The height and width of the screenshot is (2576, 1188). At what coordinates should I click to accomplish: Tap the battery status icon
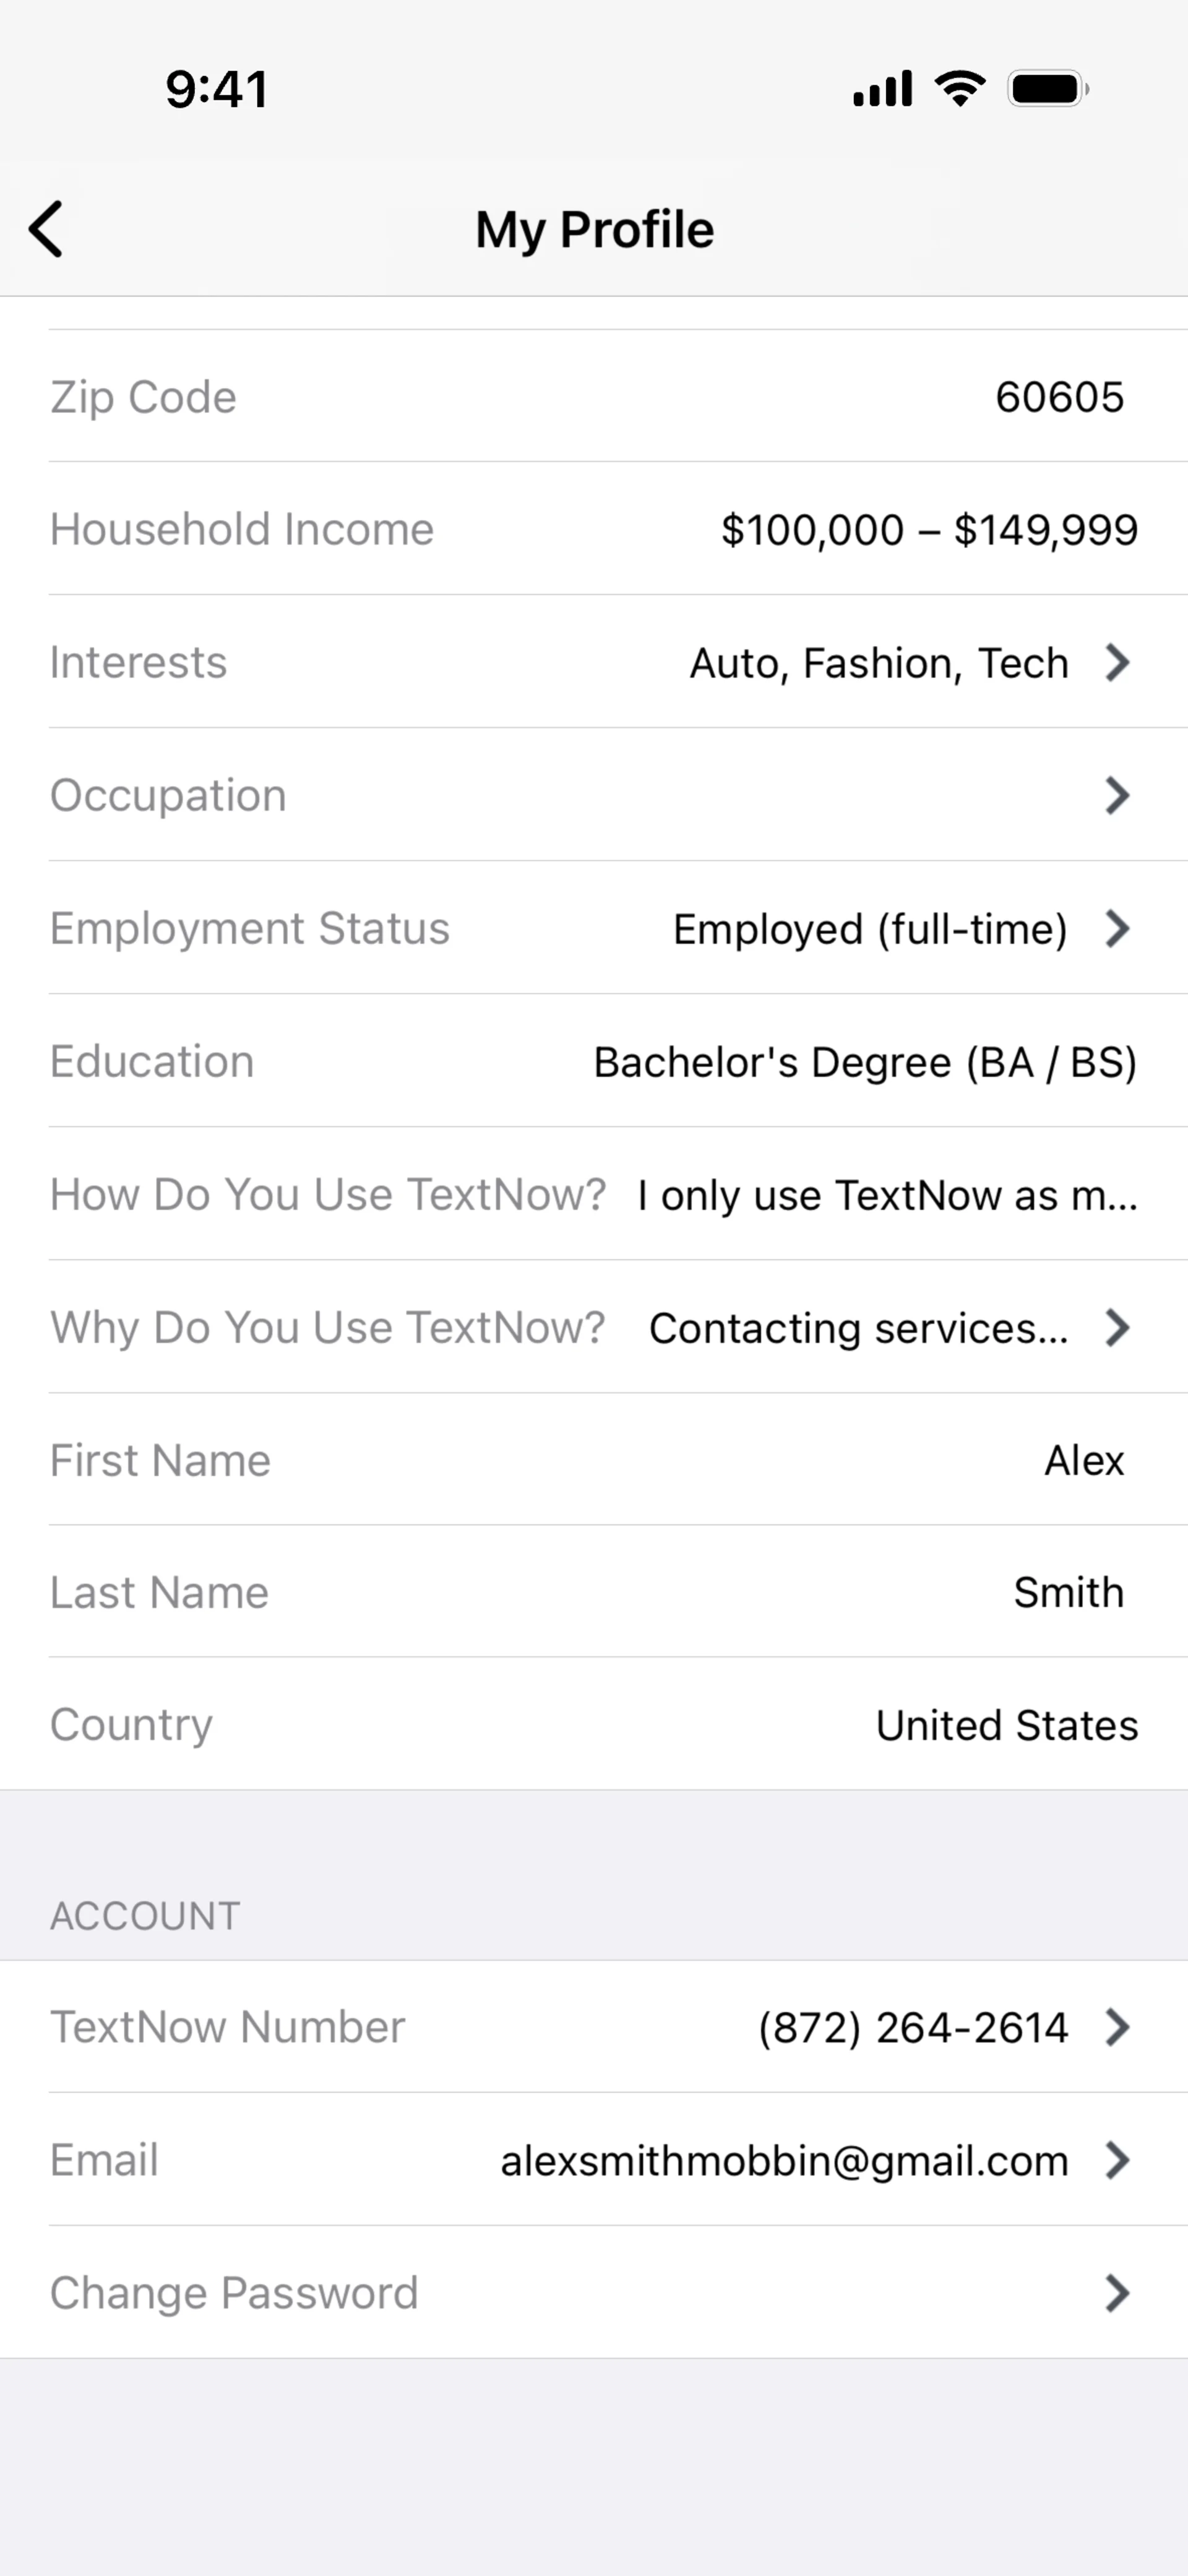coord(1048,89)
